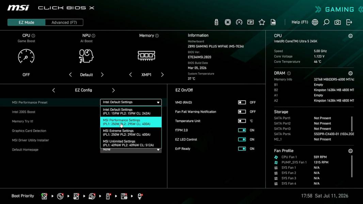Open language globe icon
Screen dimensions: 363x204
[x=315, y=22]
